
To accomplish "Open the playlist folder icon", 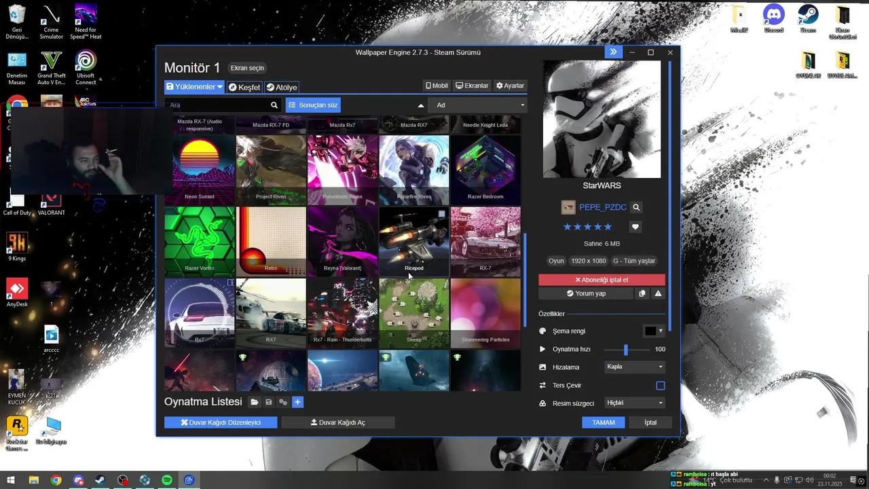I will (255, 402).
